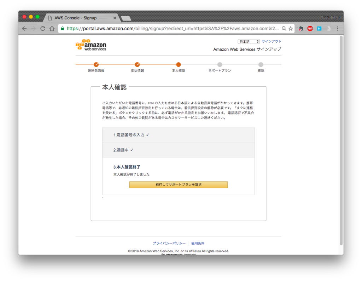Click the final 確認 step marker
The height and width of the screenshot is (281, 362).
261,65
